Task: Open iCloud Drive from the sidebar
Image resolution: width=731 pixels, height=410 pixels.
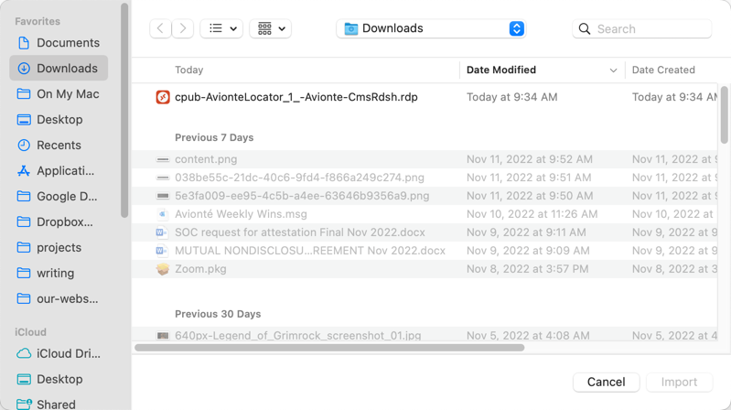Action: pos(68,353)
